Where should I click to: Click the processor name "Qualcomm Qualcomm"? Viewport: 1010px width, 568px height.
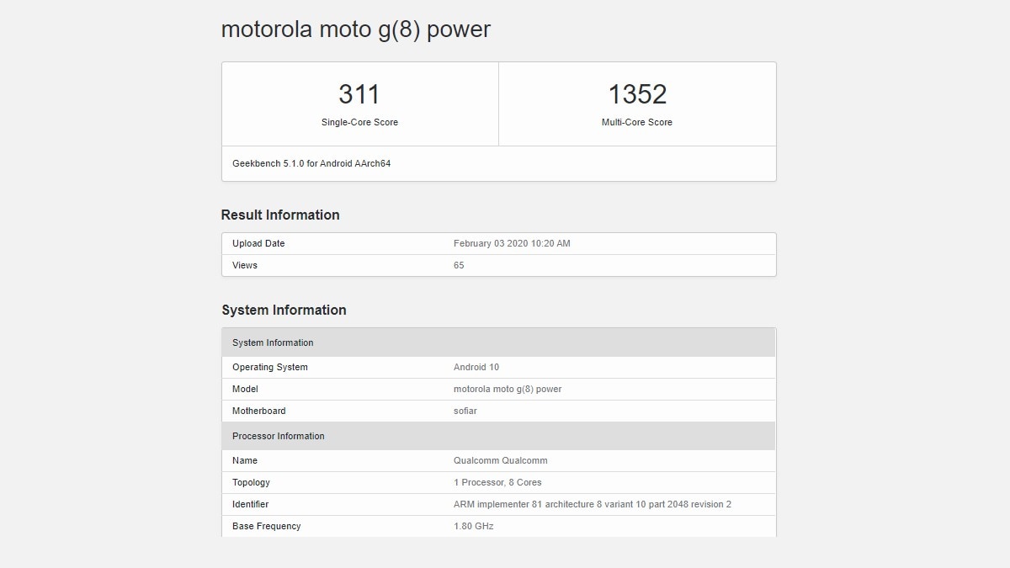click(501, 461)
